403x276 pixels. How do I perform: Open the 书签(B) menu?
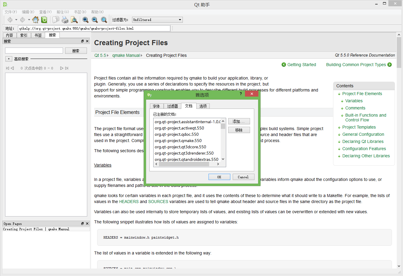pyautogui.click(x=80, y=12)
